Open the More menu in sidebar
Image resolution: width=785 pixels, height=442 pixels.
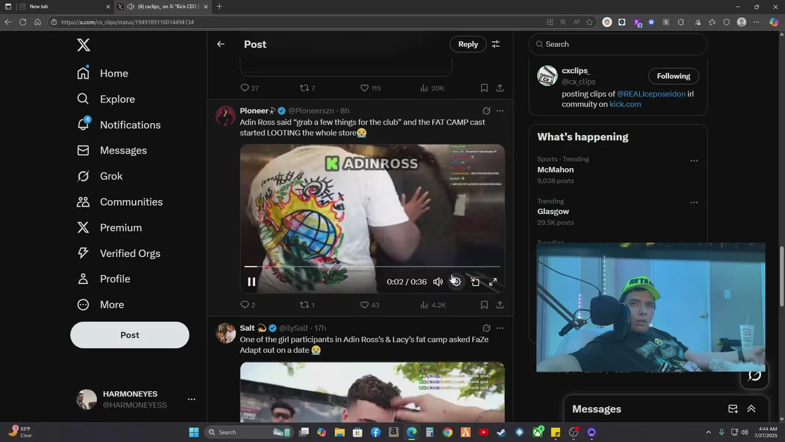pos(100,304)
